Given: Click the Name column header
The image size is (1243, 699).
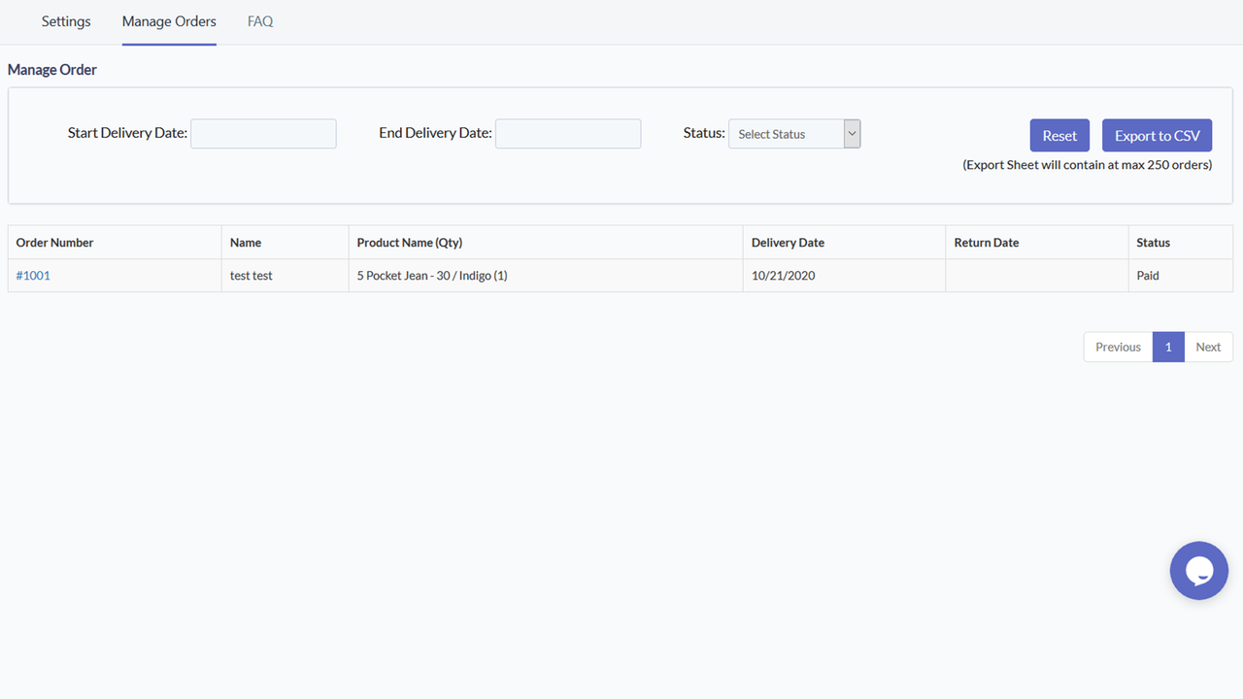Looking at the screenshot, I should coord(245,242).
